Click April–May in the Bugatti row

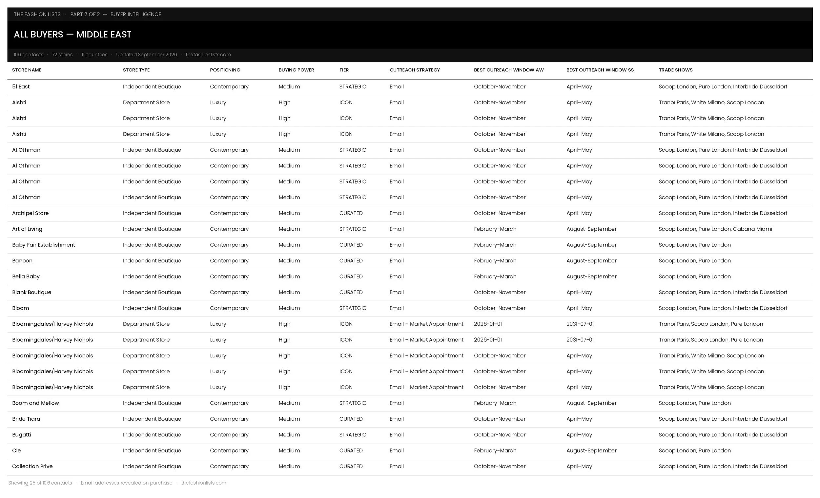[x=579, y=435]
